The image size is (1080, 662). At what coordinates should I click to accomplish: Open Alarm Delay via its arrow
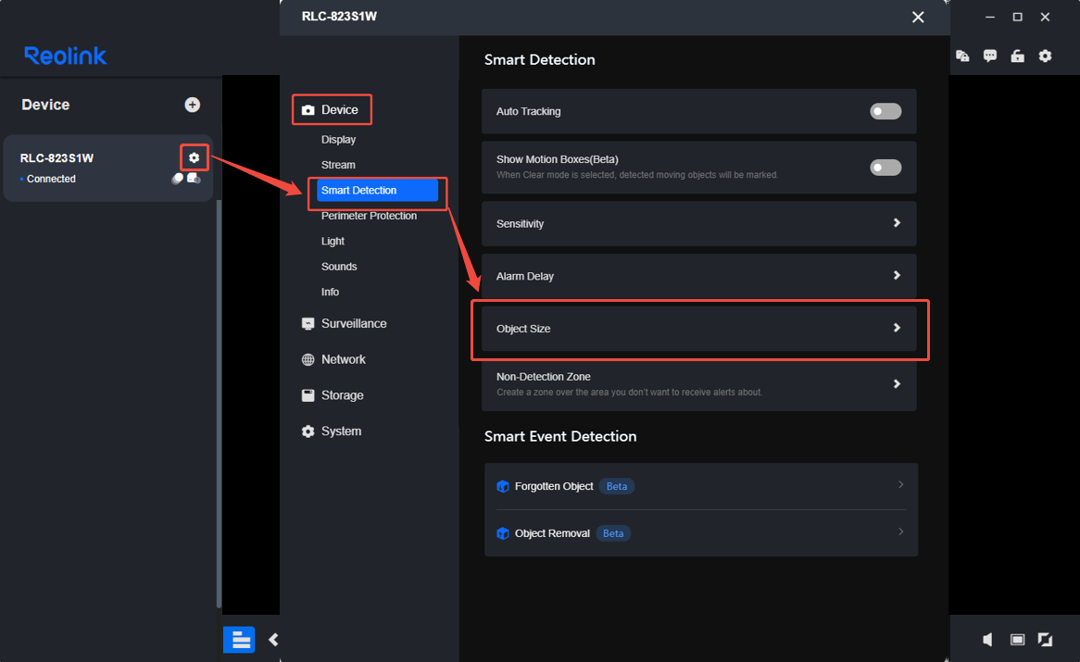(897, 275)
